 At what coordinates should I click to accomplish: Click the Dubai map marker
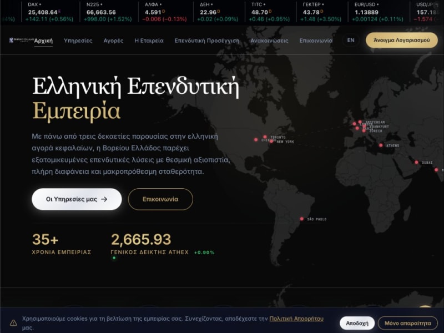click(x=417, y=162)
